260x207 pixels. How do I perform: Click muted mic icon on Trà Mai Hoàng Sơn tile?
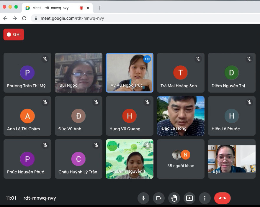[x=198, y=59]
